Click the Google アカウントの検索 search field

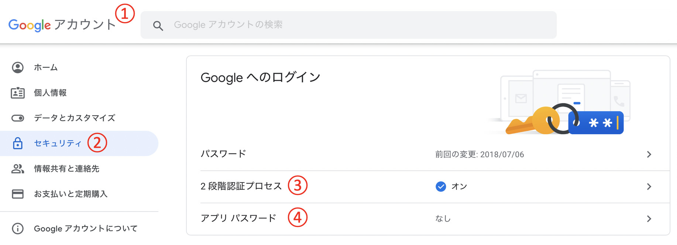[332, 25]
